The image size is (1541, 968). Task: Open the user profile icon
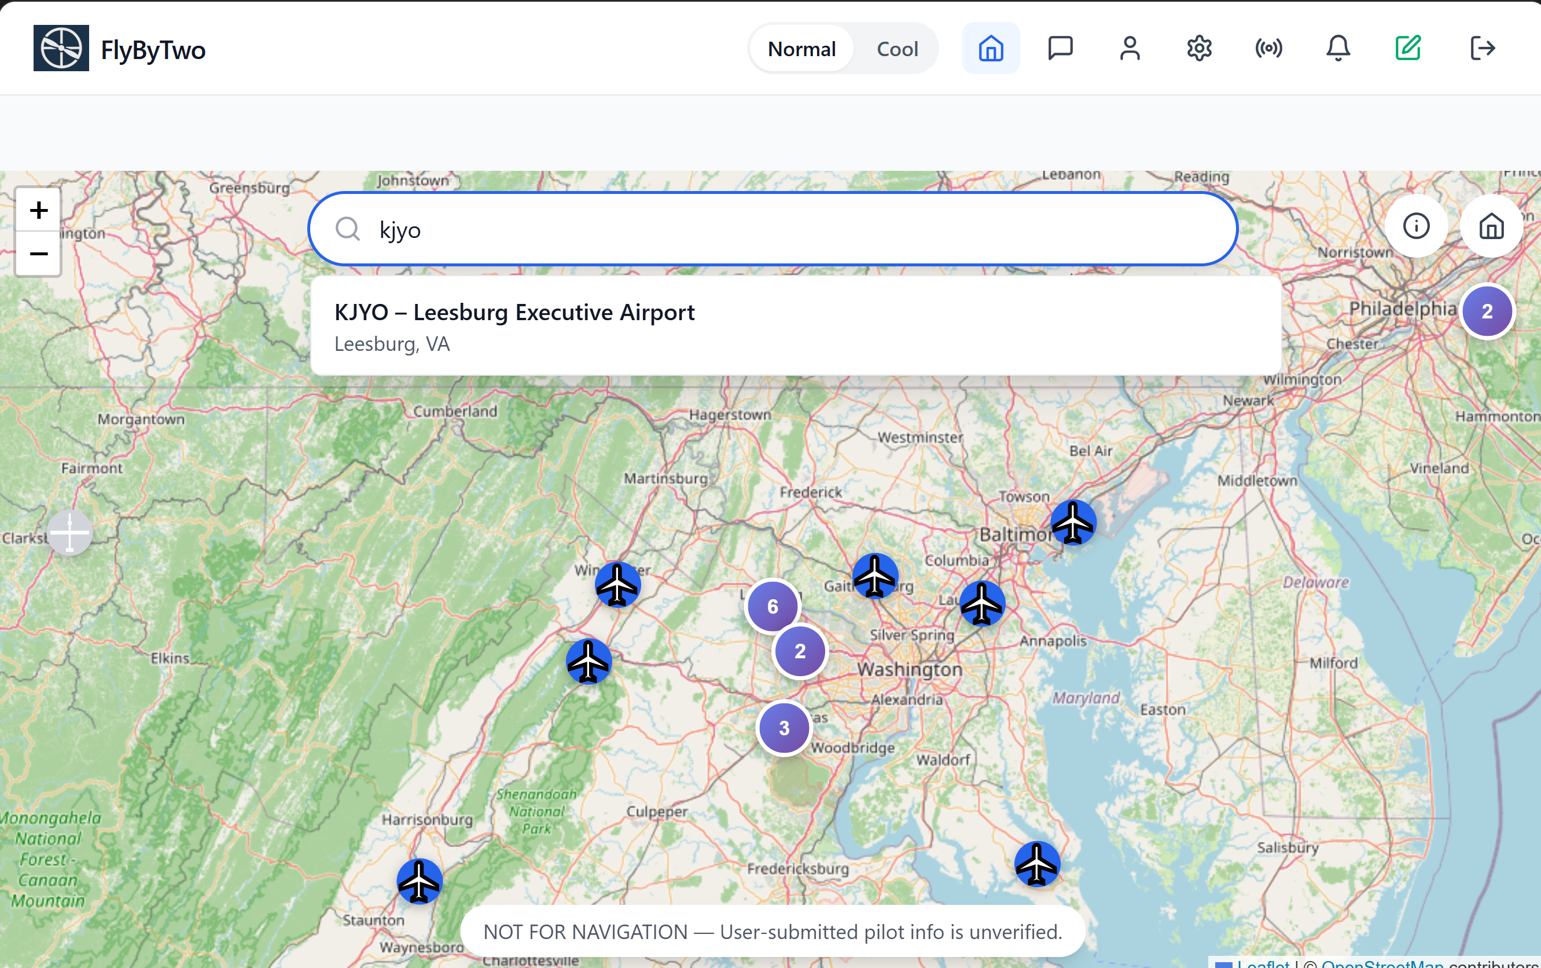pyautogui.click(x=1130, y=49)
